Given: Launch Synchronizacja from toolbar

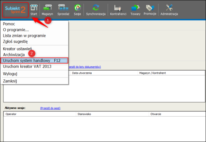Looking at the screenshot, I should point(96,10).
